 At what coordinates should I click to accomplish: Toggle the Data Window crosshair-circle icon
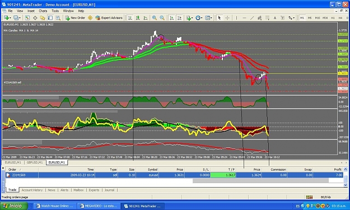(35, 18)
